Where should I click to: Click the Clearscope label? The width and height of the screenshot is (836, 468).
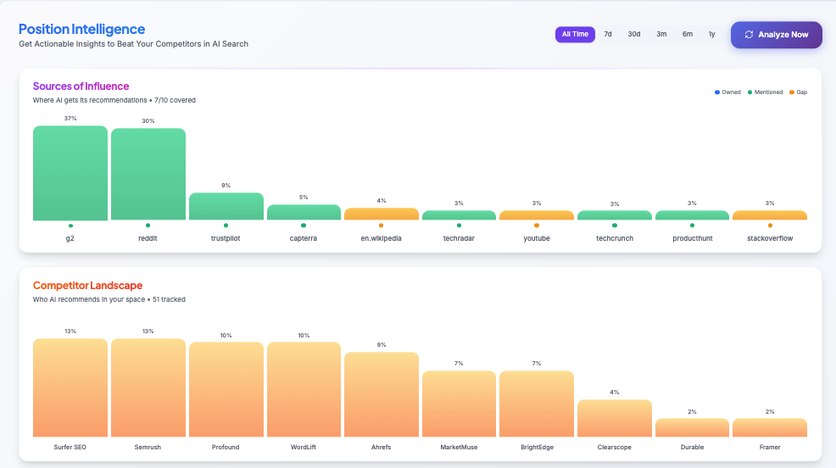point(614,447)
